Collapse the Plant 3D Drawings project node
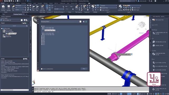 pos(3,32)
